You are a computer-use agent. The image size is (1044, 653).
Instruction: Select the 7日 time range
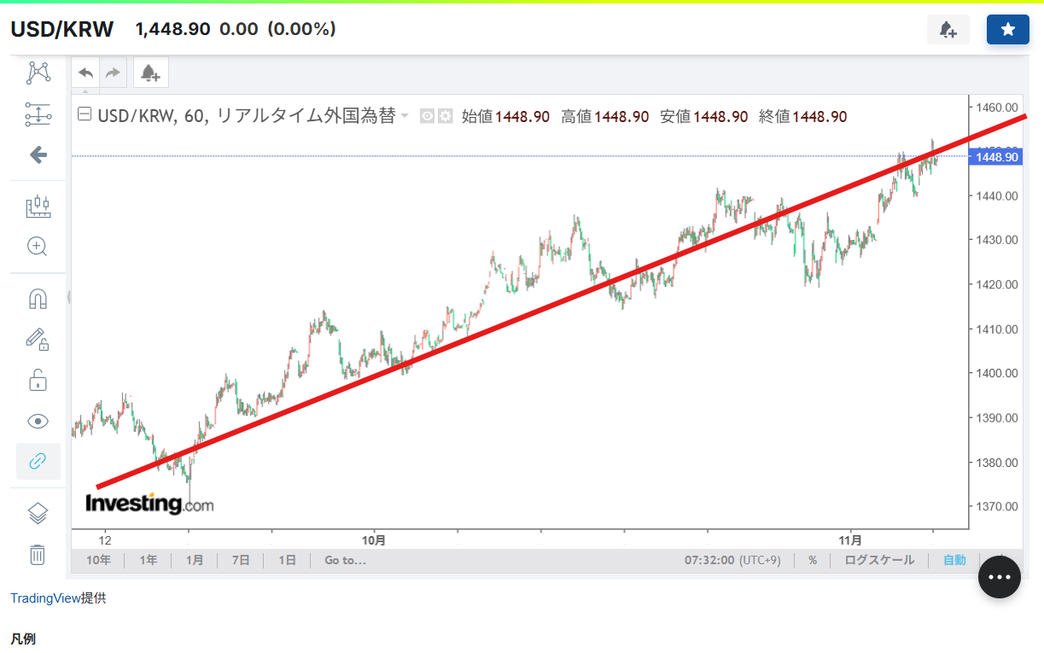tap(241, 560)
